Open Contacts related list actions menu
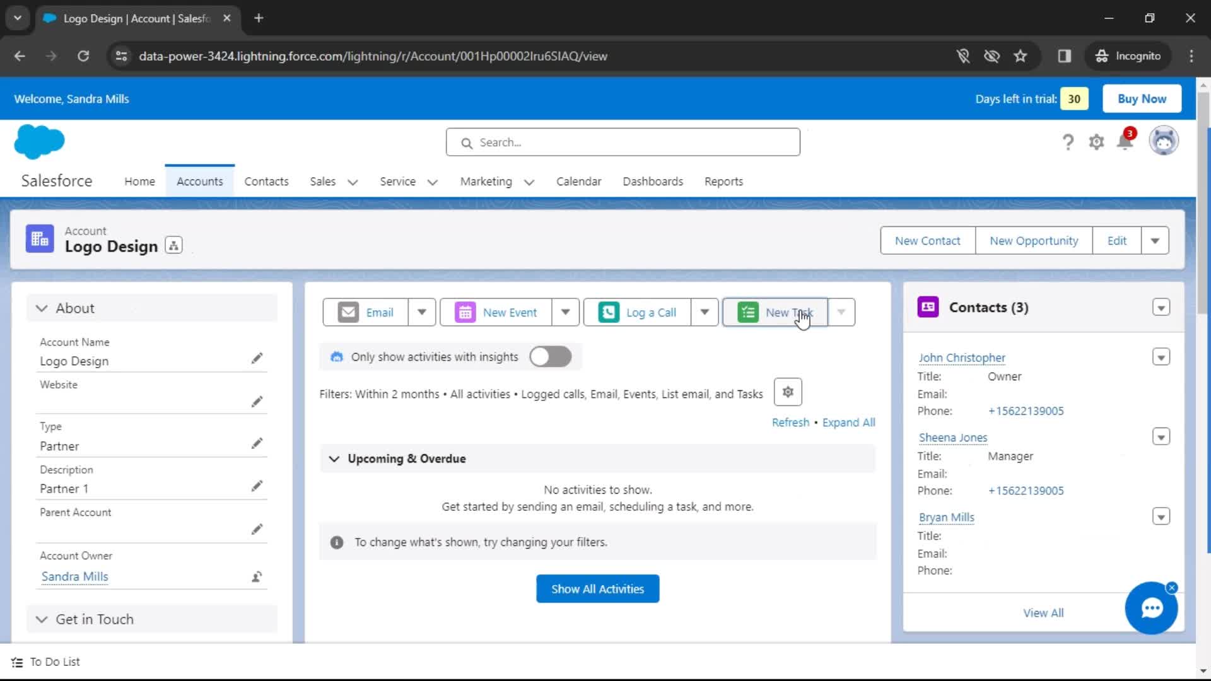1211x681 pixels. [1161, 307]
